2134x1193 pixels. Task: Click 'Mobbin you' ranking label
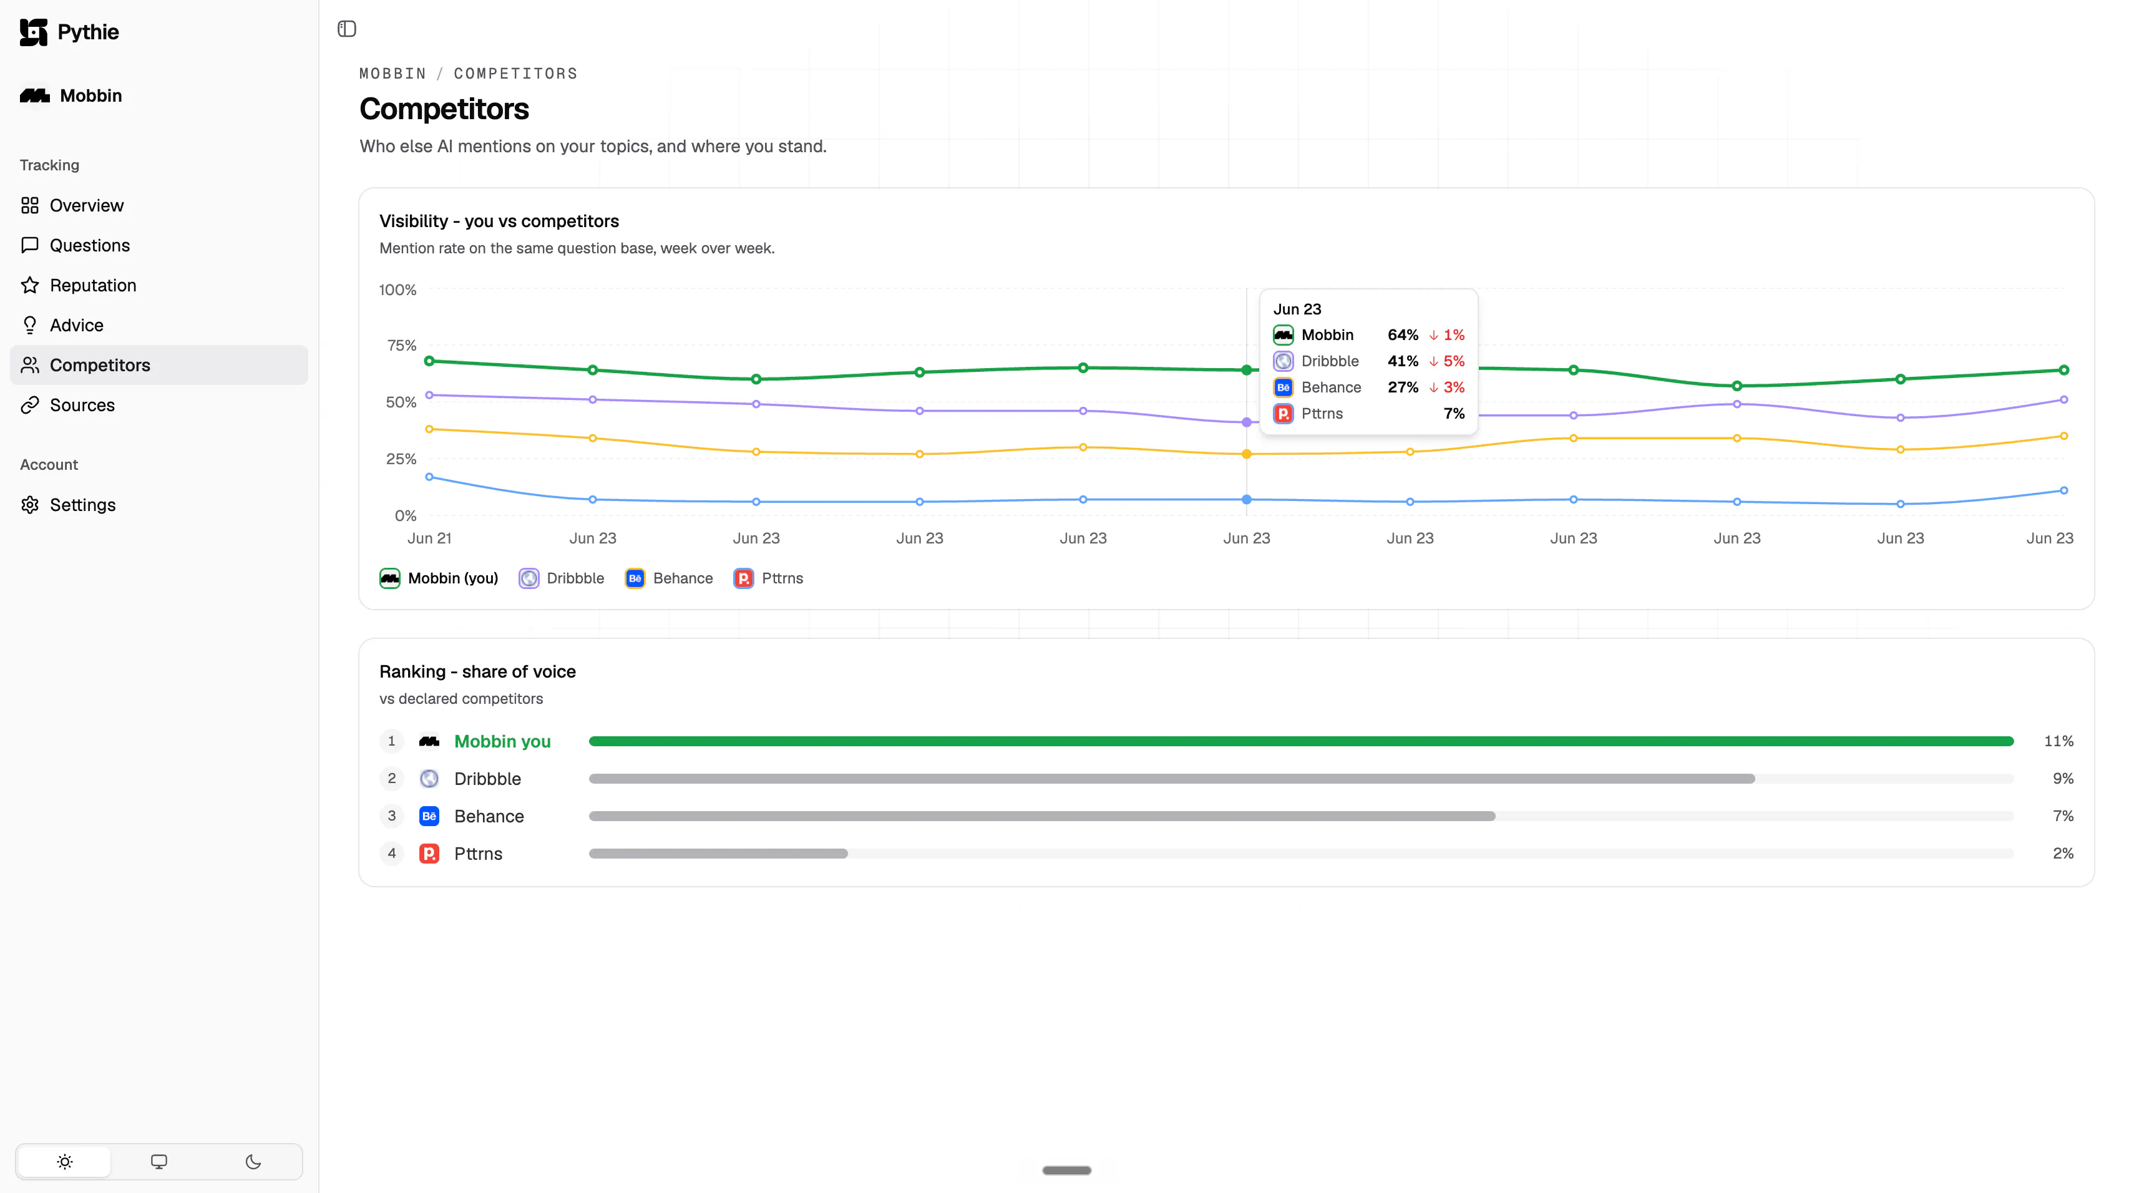click(502, 741)
